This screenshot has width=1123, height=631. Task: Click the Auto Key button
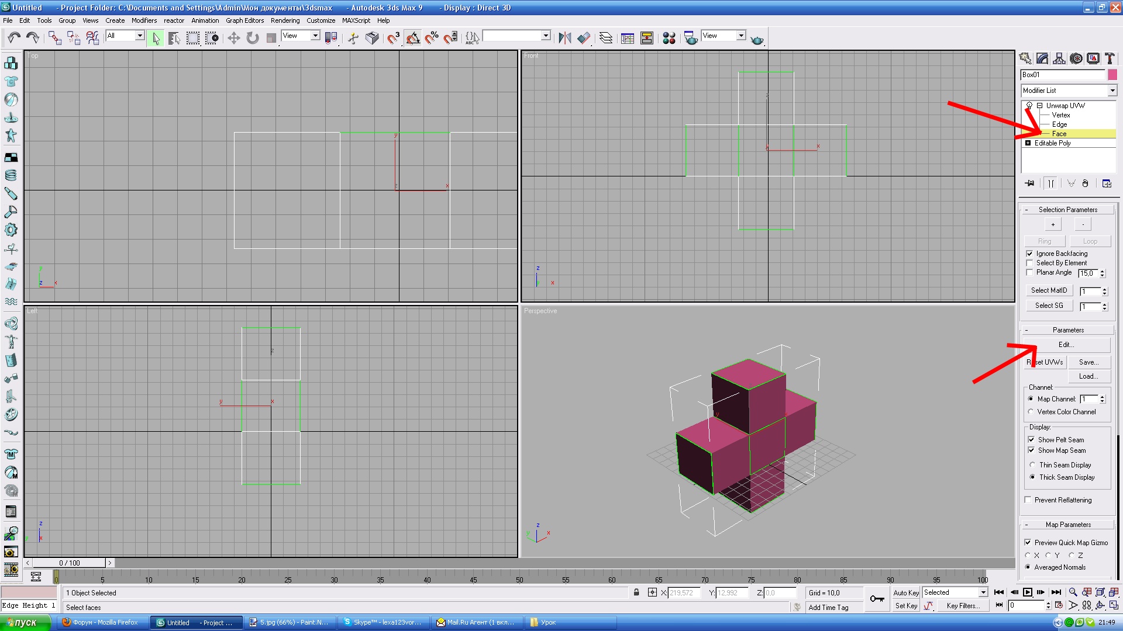[905, 592]
